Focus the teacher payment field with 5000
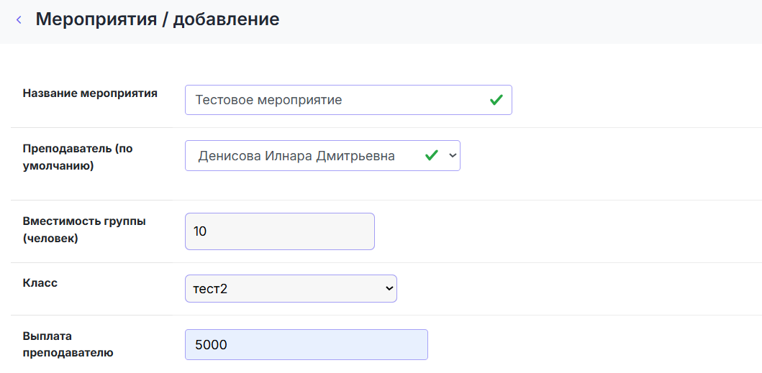The height and width of the screenshot is (373, 762). click(x=307, y=345)
